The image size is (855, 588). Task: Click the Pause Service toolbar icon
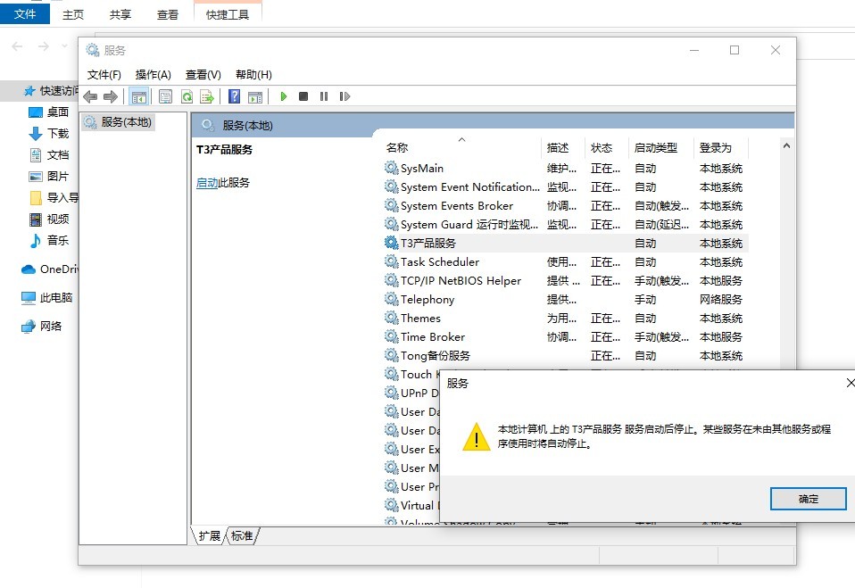point(324,96)
